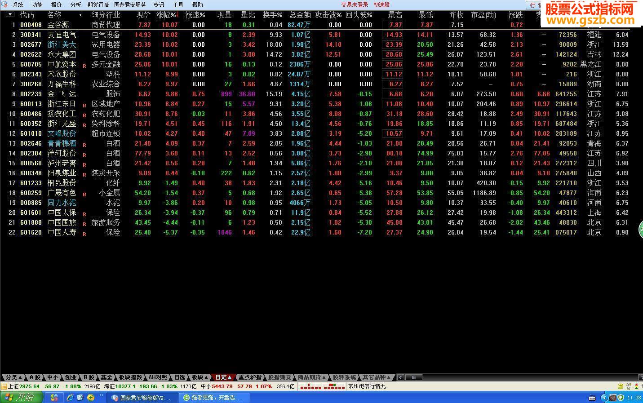Click the horizontal scrollbar left arrow
643x403 pixels.
[x=401, y=377]
